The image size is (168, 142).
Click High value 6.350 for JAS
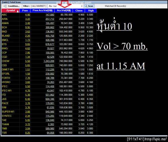tap(90, 99)
